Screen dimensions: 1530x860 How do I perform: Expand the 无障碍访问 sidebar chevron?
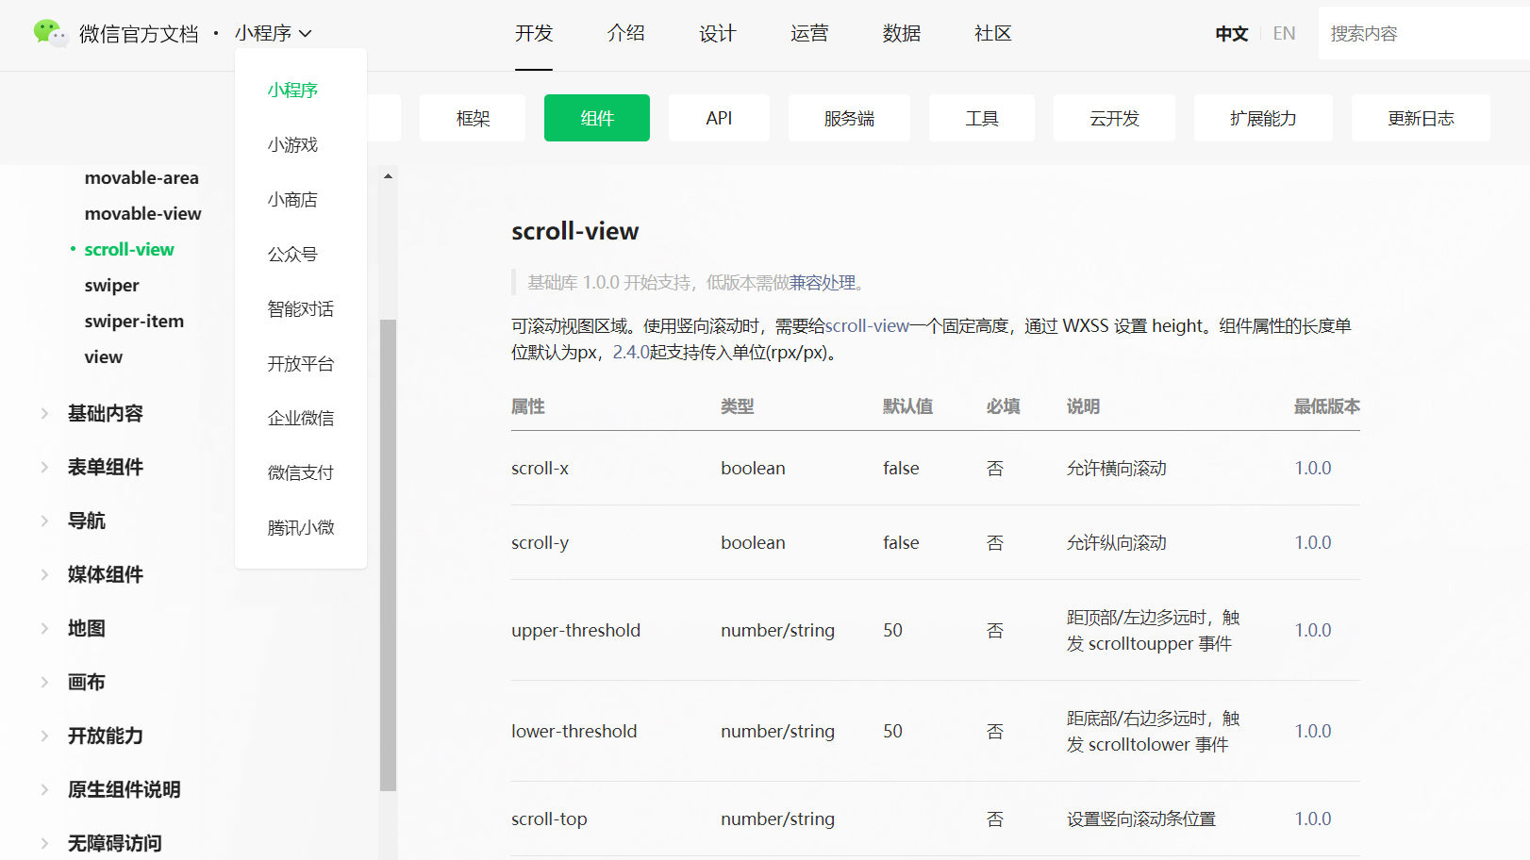pyautogui.click(x=44, y=843)
